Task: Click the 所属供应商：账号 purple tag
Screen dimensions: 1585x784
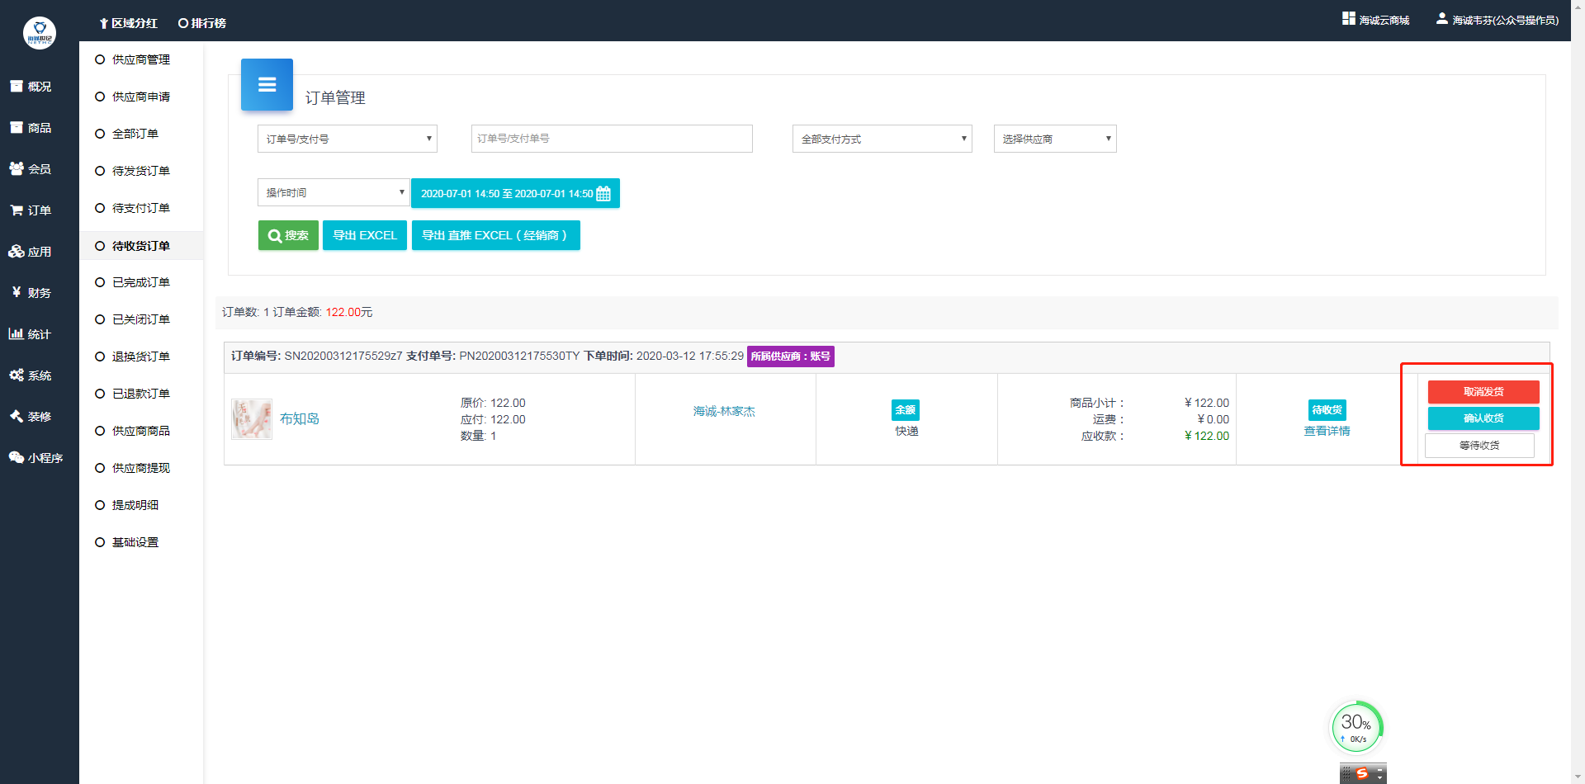Action: (791, 357)
